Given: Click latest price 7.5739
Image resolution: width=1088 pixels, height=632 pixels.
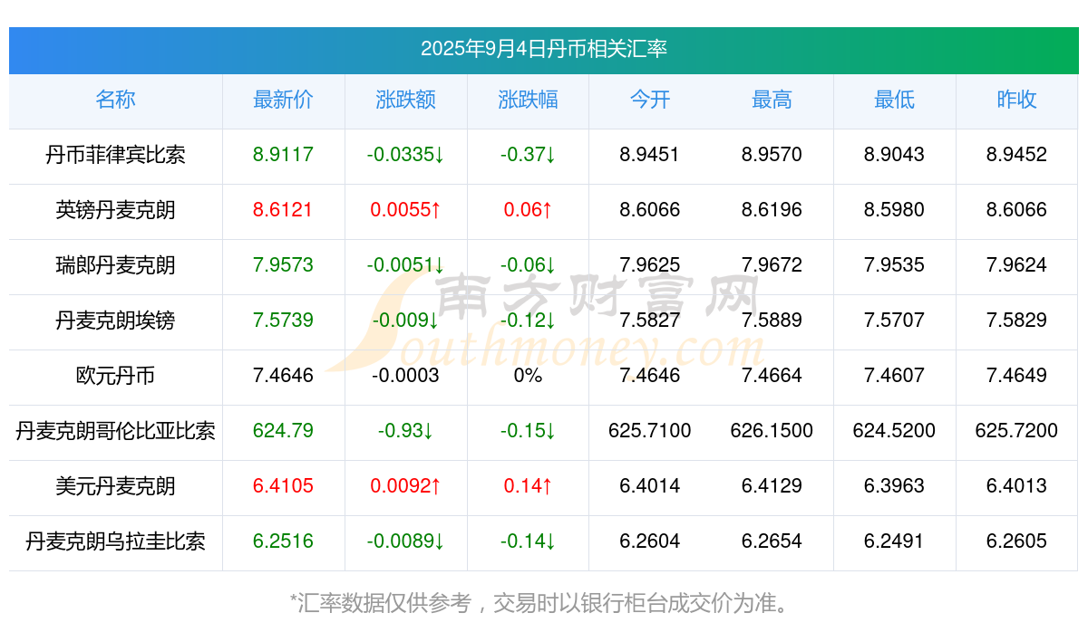Looking at the screenshot, I should point(284,321).
